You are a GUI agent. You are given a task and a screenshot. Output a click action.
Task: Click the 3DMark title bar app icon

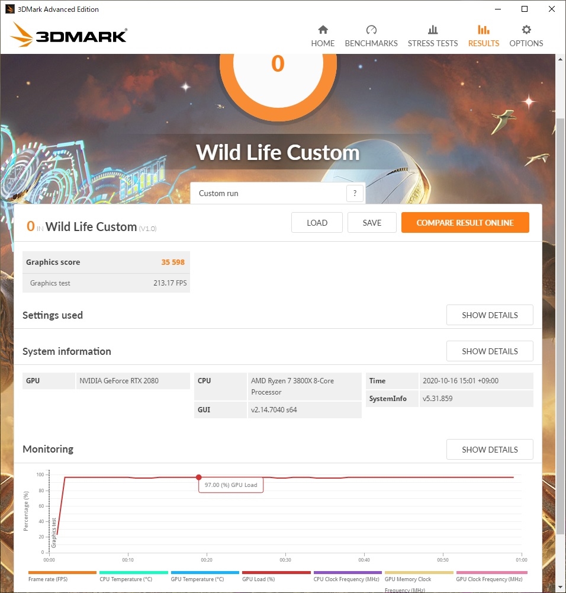[x=10, y=9]
